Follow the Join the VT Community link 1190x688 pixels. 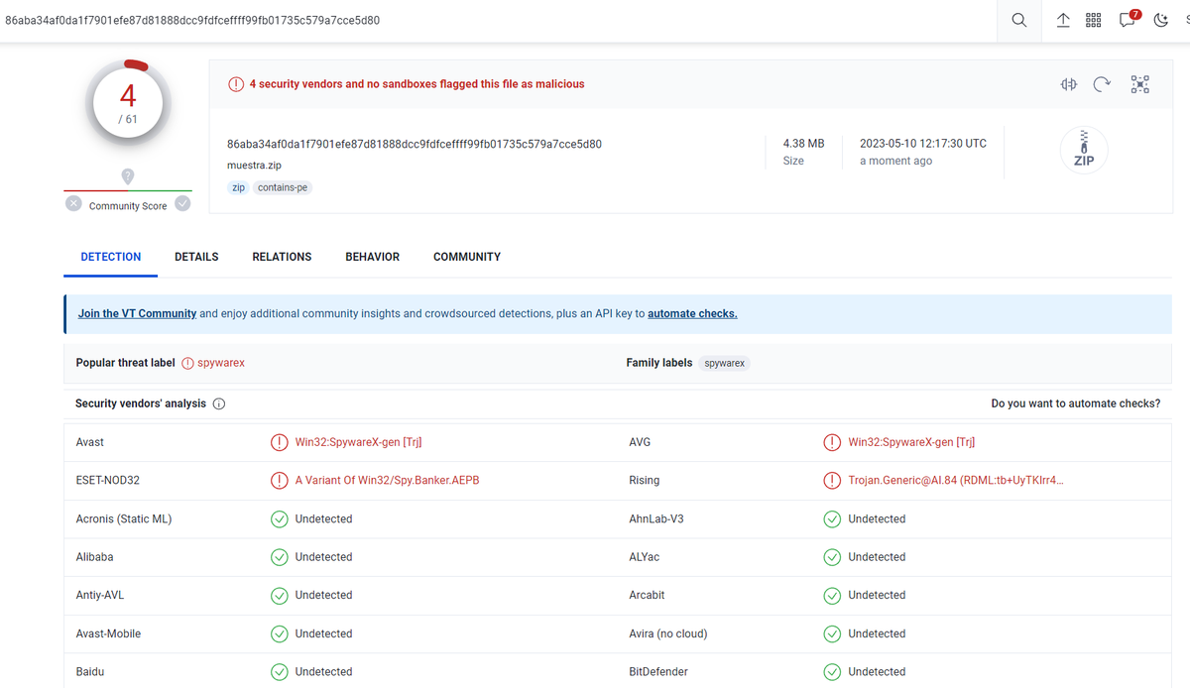point(137,313)
